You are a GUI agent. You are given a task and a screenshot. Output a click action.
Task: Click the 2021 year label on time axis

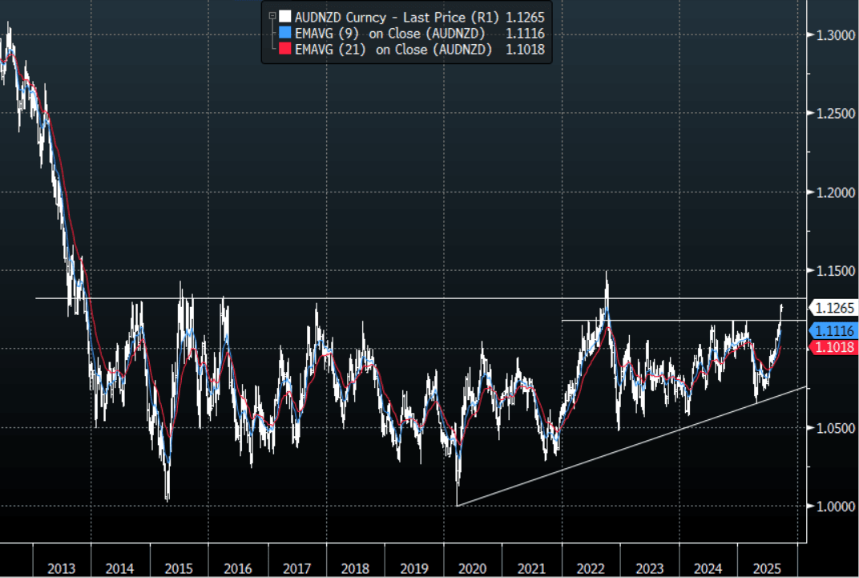point(531,568)
